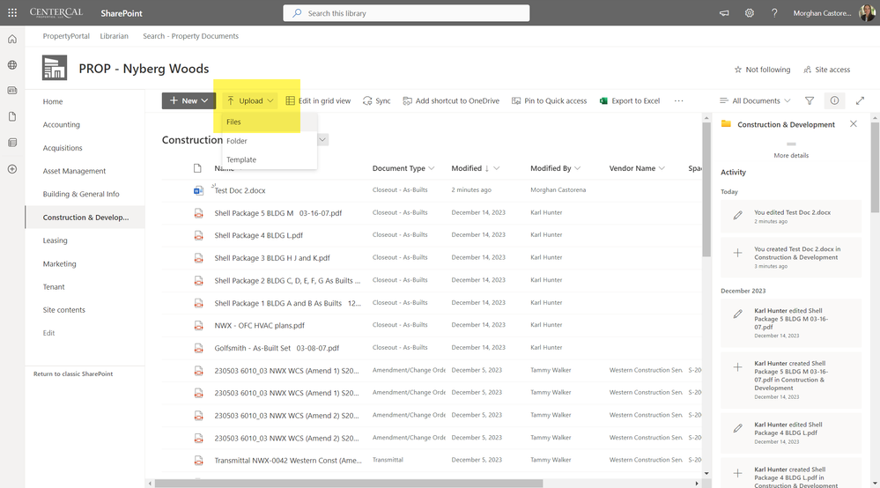
Task: Go to the SharePoint home icon
Action: click(x=12, y=39)
